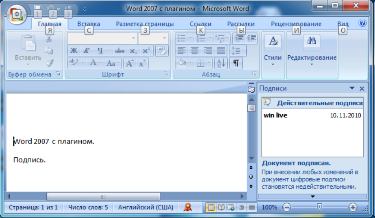
Task: Align text left in Абзац group
Action: tap(182, 51)
